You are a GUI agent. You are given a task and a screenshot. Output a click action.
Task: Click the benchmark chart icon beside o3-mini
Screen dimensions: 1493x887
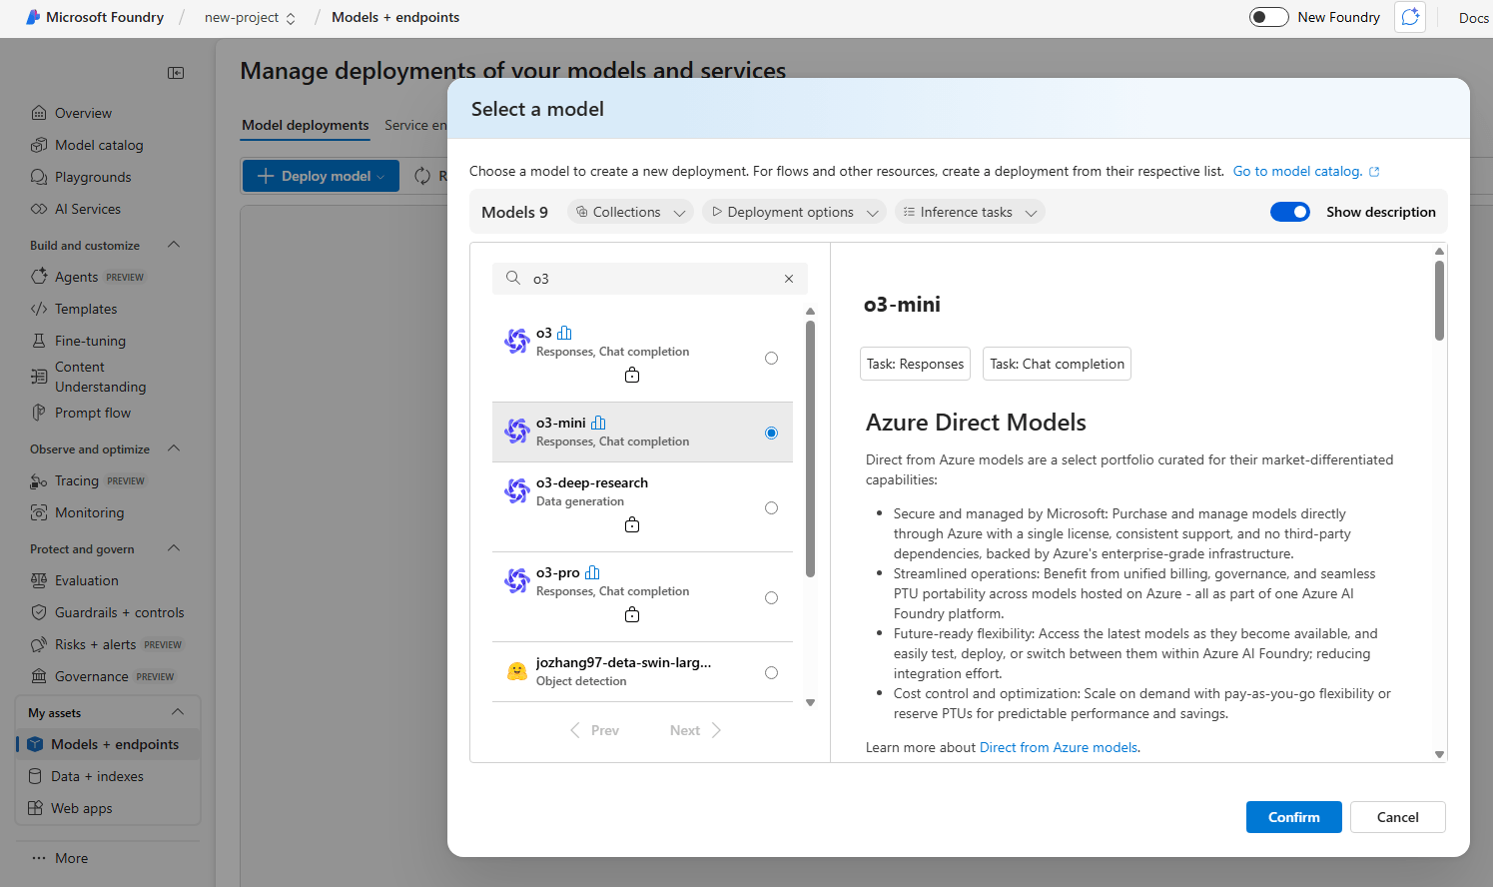(x=597, y=422)
